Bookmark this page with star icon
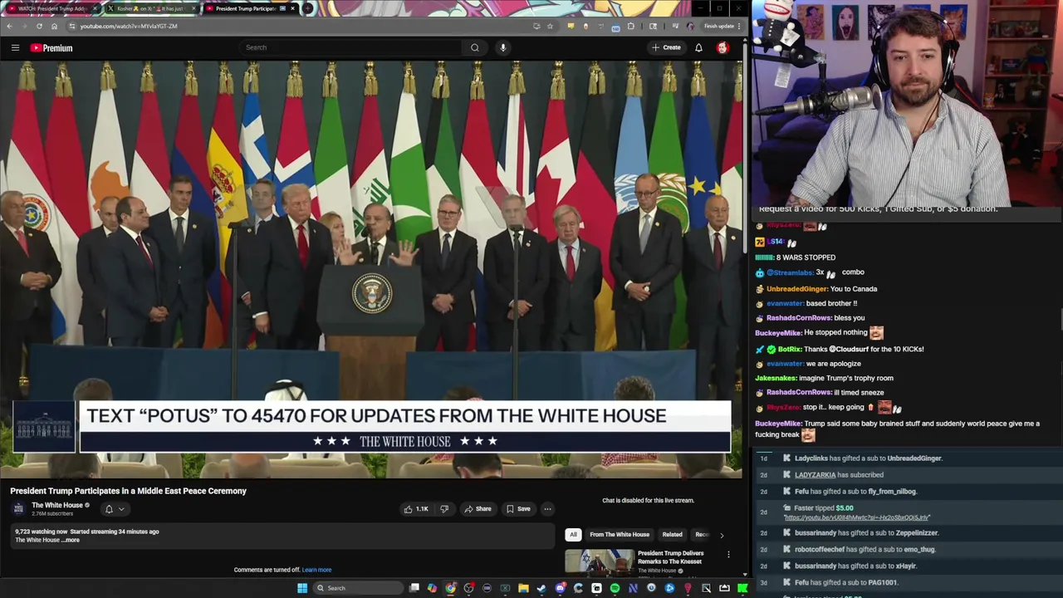 550,26
